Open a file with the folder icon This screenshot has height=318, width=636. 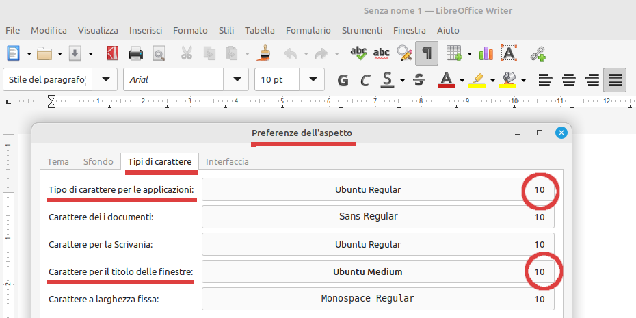point(44,53)
